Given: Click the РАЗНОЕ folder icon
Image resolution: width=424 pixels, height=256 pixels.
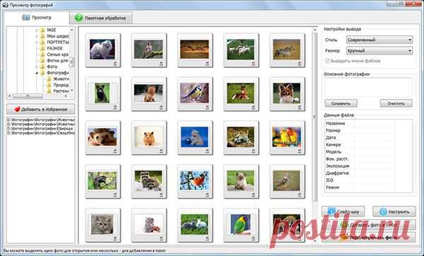Looking at the screenshot, I should point(42,48).
